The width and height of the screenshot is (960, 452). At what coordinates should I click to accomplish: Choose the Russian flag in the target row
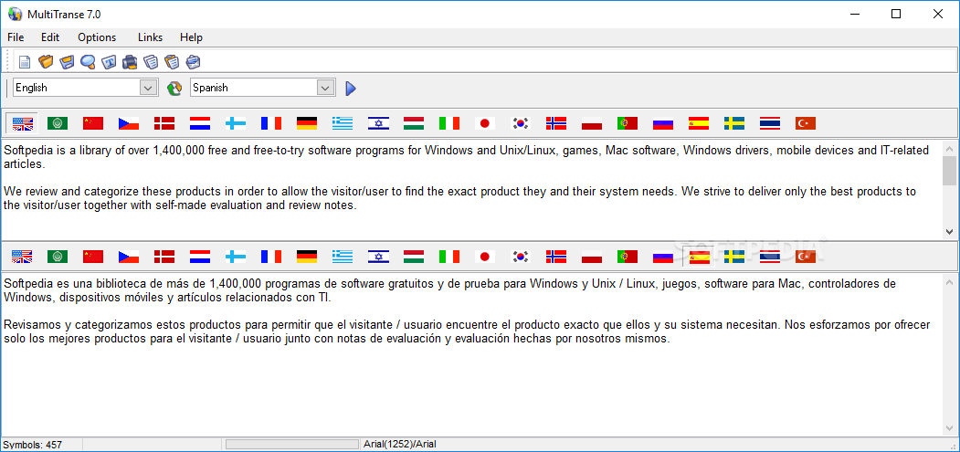(x=663, y=257)
